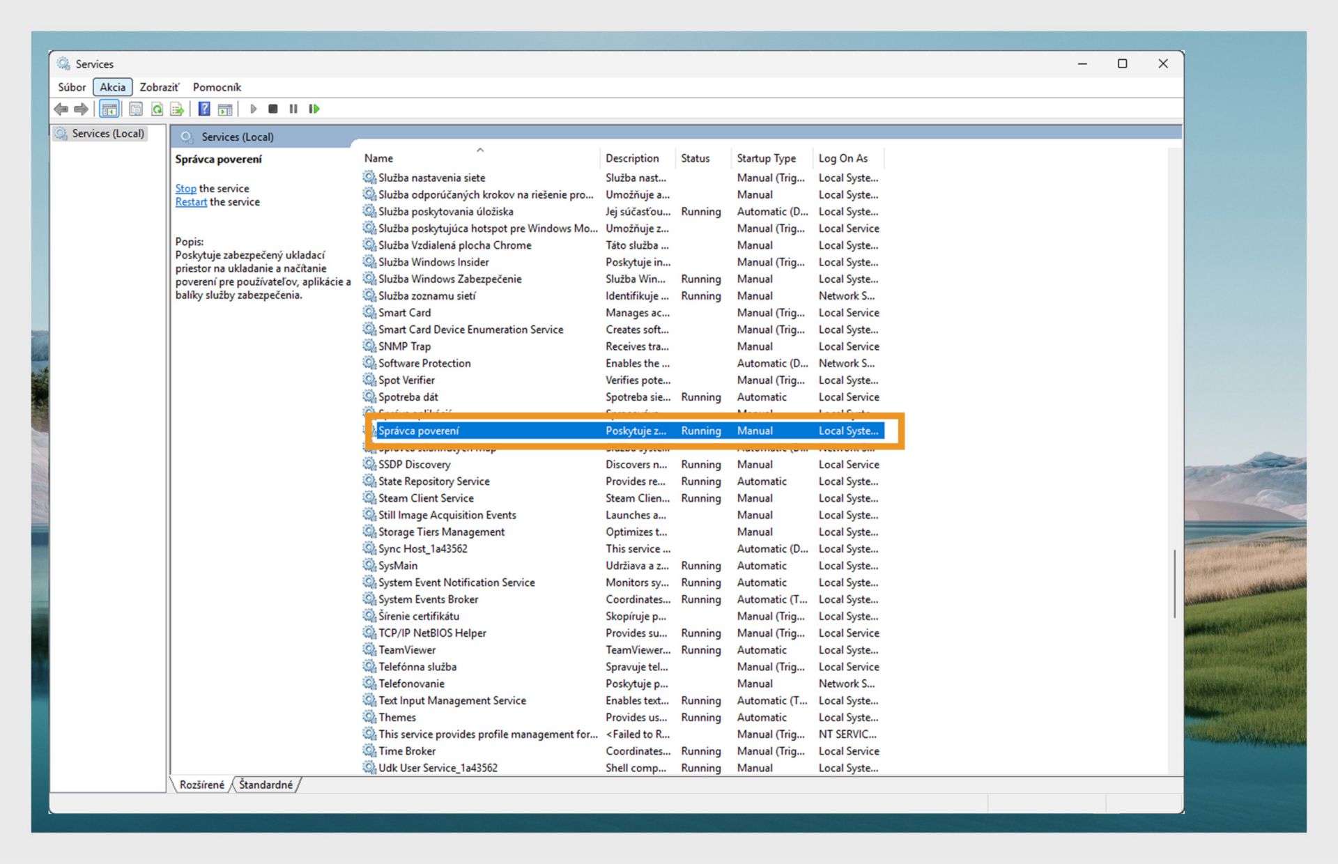
Task: Click the blue Help question mark icon
Action: 204,109
